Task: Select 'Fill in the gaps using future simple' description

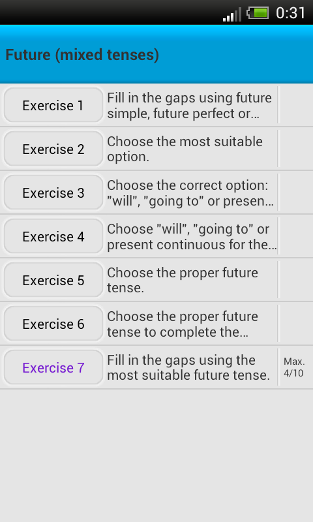Action: click(190, 106)
